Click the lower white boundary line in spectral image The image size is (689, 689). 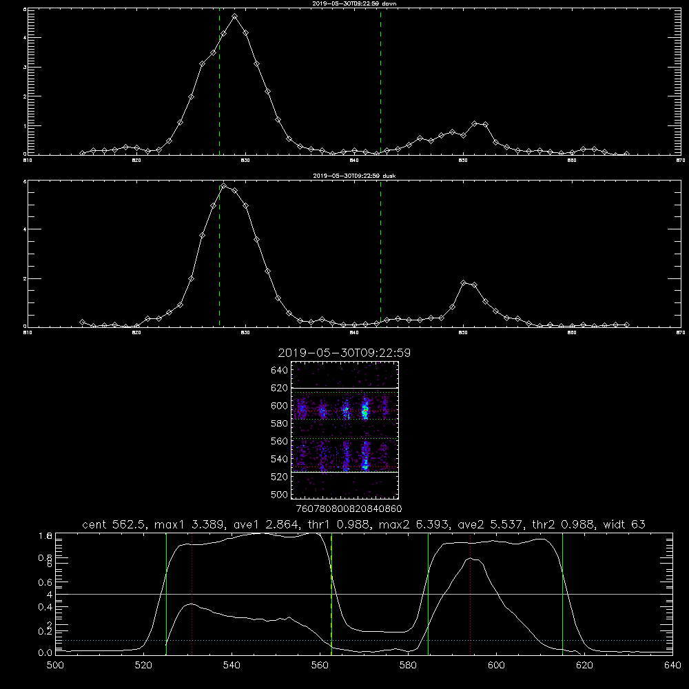click(x=344, y=473)
